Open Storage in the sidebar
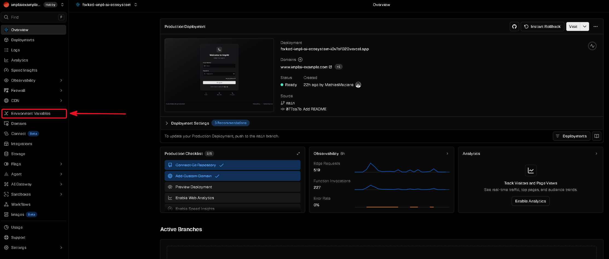Image resolution: width=609 pixels, height=259 pixels. (x=34, y=154)
